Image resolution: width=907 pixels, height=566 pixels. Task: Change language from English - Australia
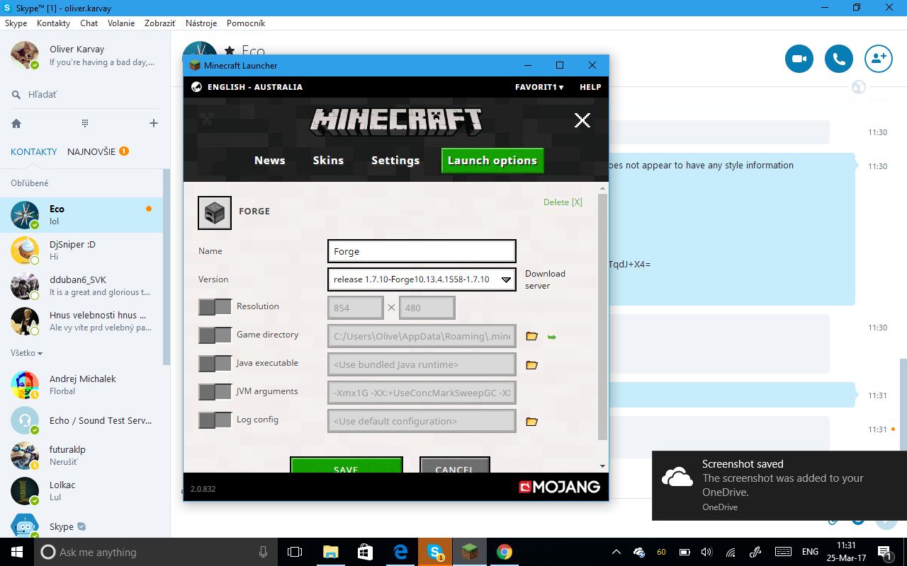click(x=255, y=87)
